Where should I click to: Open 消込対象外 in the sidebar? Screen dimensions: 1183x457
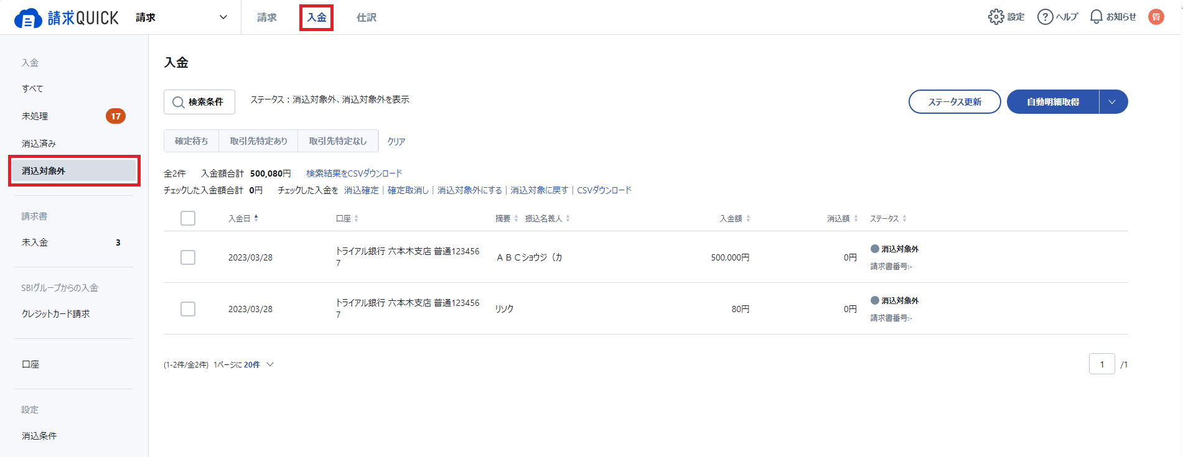(x=73, y=170)
